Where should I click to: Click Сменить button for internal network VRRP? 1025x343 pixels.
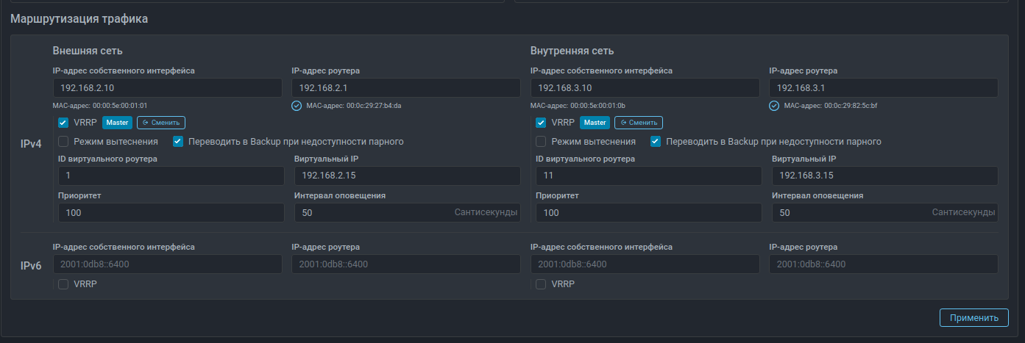tap(639, 123)
